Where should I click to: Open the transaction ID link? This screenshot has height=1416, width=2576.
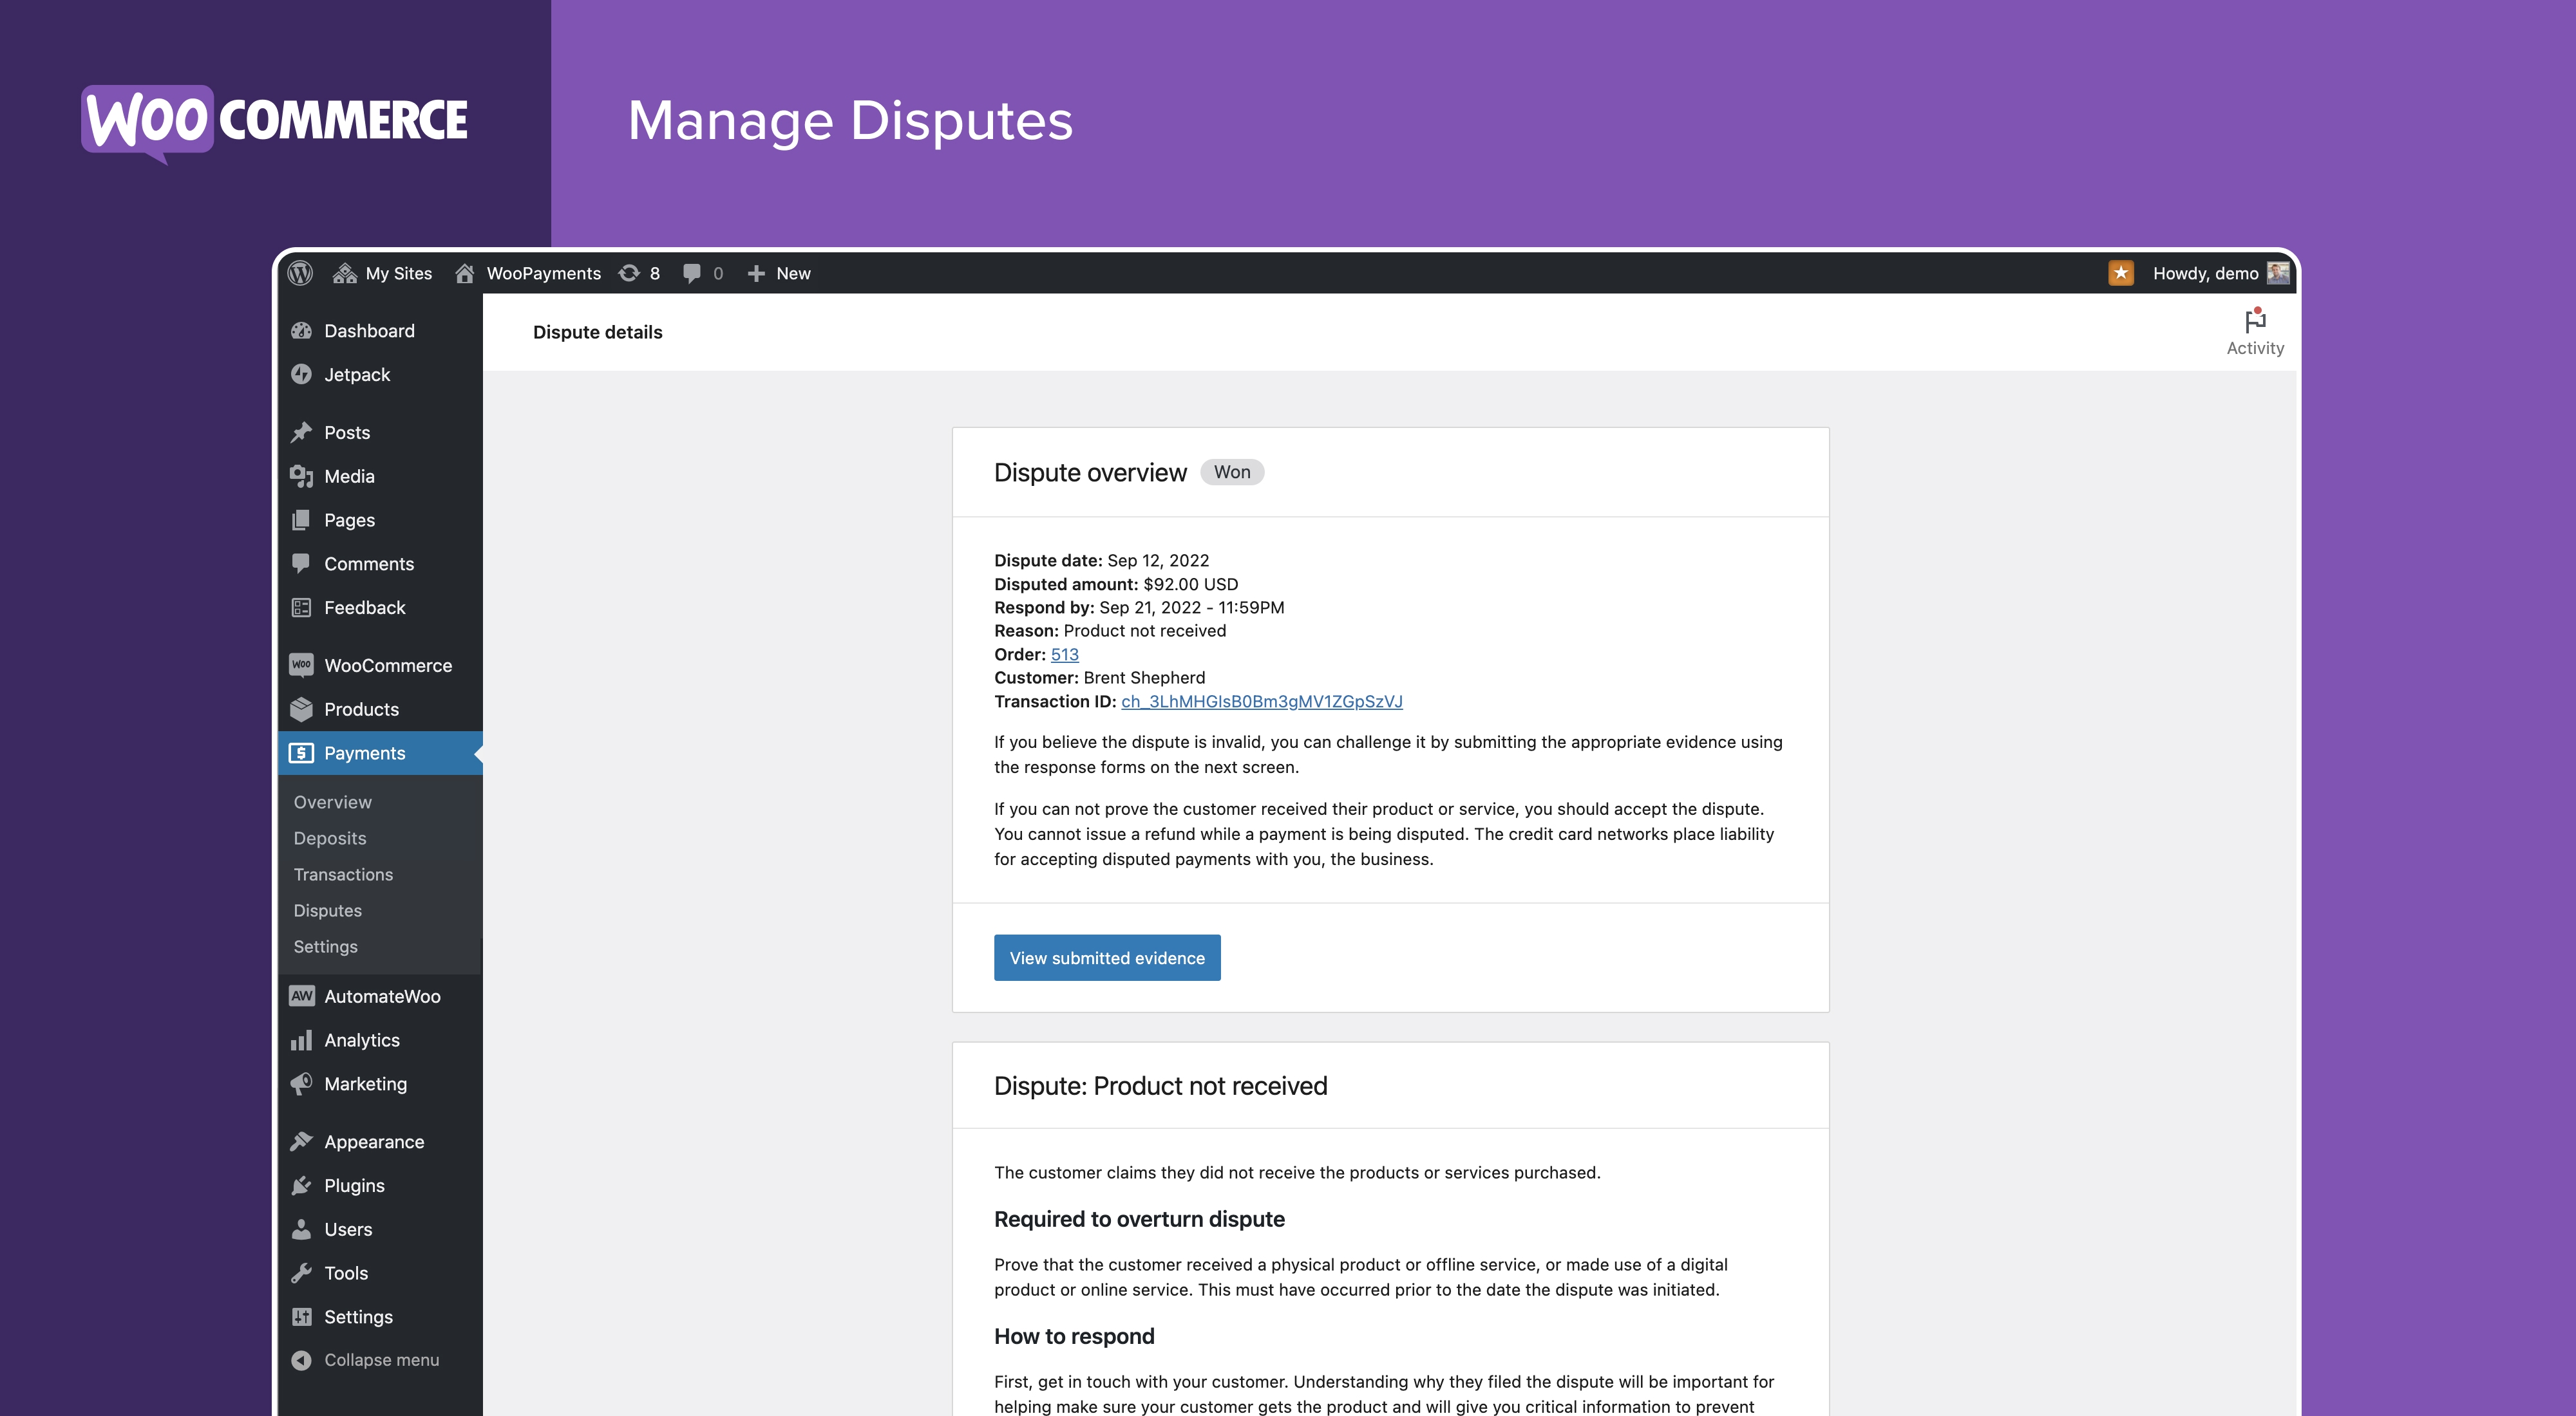pyautogui.click(x=1261, y=702)
